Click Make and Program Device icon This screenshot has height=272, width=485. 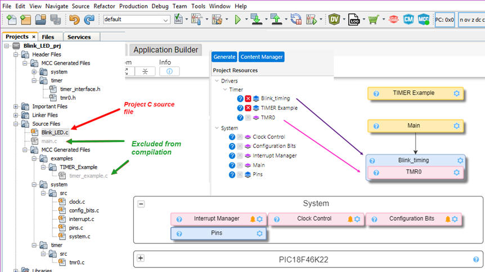click(257, 20)
